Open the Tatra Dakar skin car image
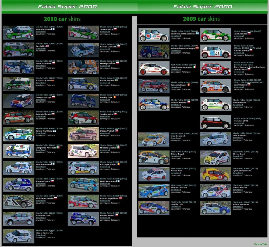Screen dimensions: 269x247 pyautogui.click(x=216, y=69)
